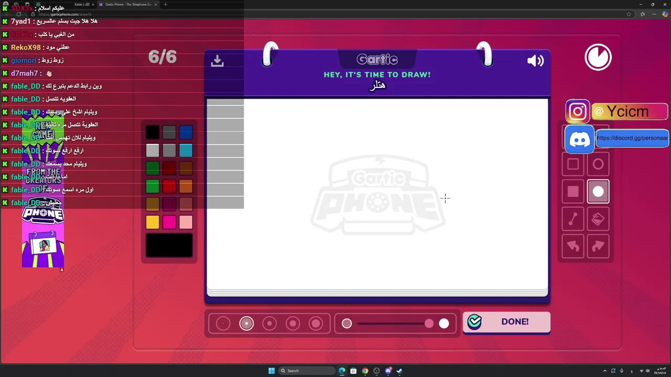671x377 pixels.
Task: Mute game sound via speaker icon
Action: pos(535,61)
